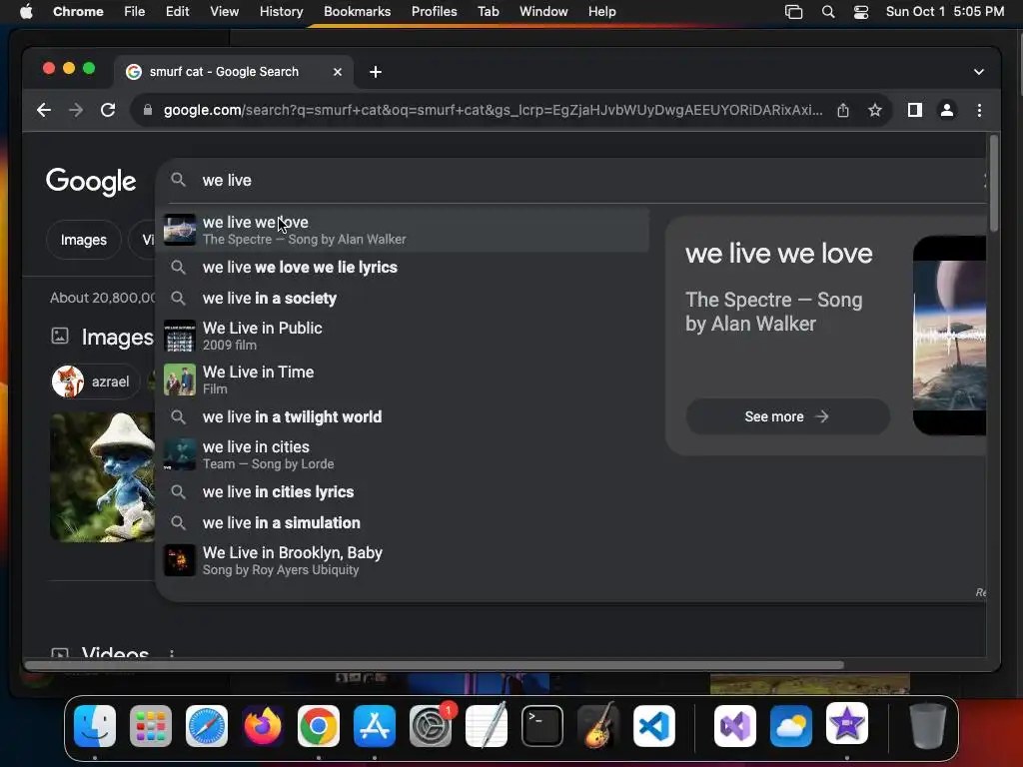
Task: Open the File menu
Action: (135, 12)
